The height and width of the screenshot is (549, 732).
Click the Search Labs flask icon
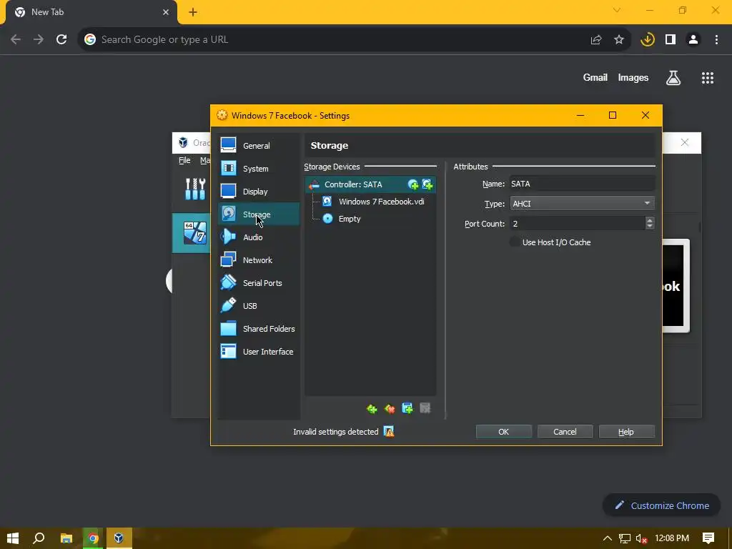[x=673, y=78]
